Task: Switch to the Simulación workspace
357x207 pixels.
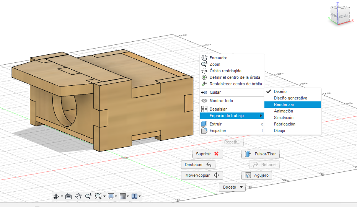Action: [293, 117]
